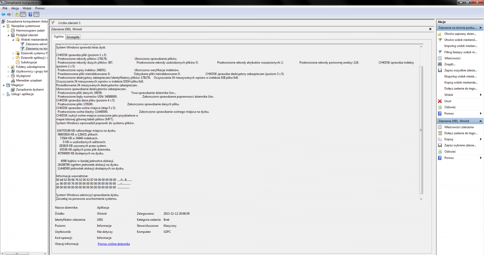Collapse the Podgląd zdarzeń tree node
The image size is (484, 255).
tap(8, 35)
